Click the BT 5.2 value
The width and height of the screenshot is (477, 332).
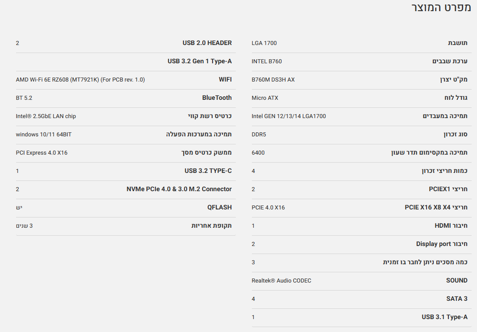(24, 98)
